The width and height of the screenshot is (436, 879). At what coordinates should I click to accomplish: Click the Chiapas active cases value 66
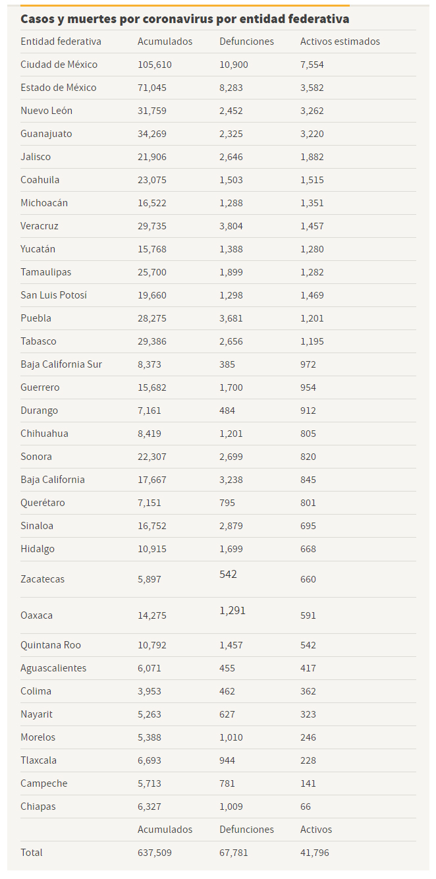(x=306, y=807)
